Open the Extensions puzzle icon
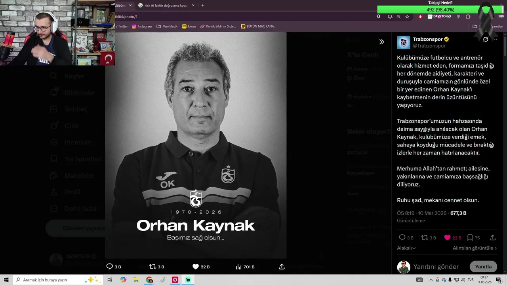Image resolution: width=507 pixels, height=285 pixels. [468, 17]
